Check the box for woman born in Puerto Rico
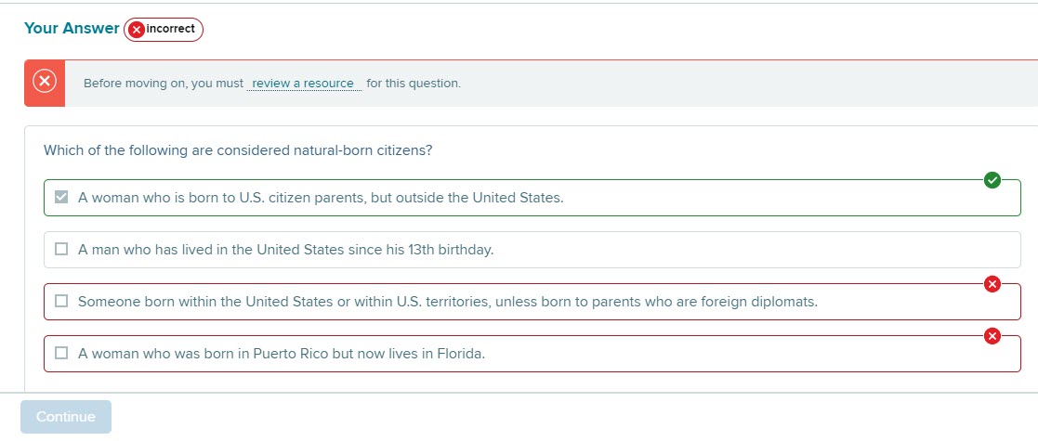Screen dimensions: 1038x441 pos(61,353)
